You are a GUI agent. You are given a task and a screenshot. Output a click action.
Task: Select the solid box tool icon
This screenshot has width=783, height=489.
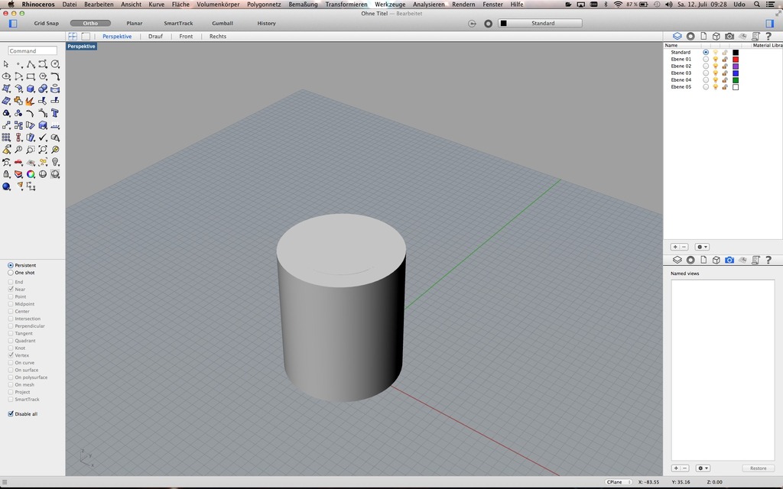[x=31, y=89]
